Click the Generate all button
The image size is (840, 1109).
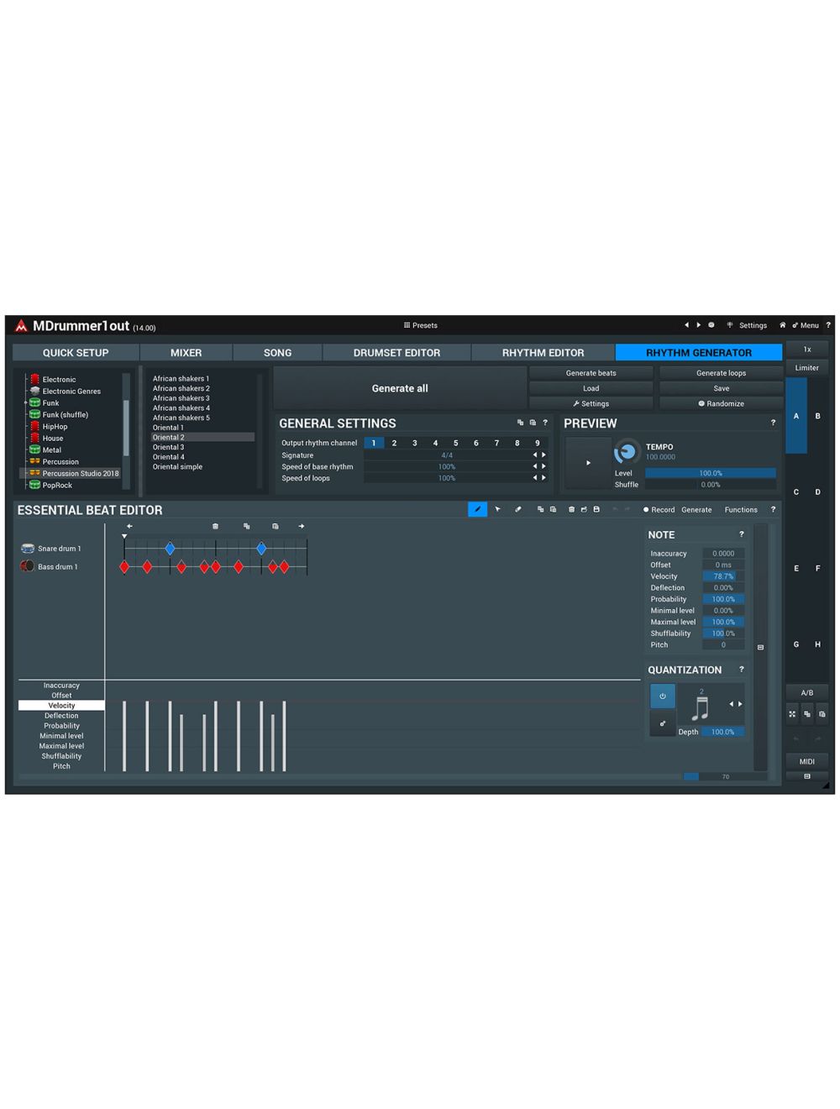400,388
